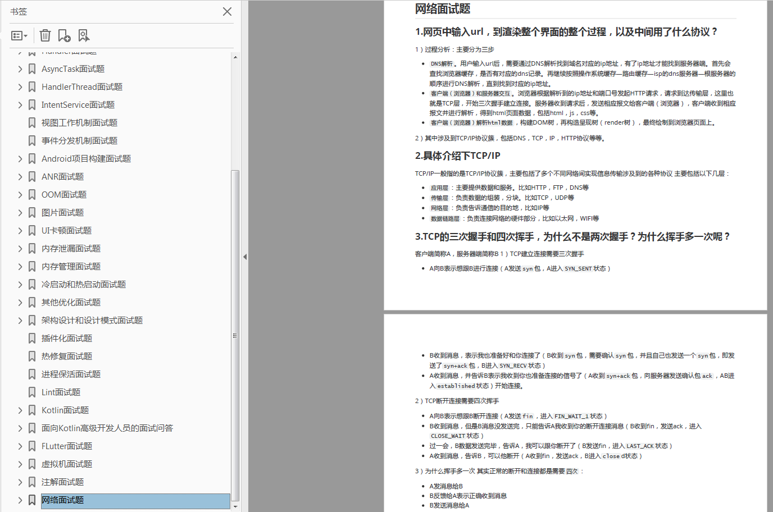Select the highlighted 网络面试题 bookmark label
The image size is (773, 512).
pos(62,500)
